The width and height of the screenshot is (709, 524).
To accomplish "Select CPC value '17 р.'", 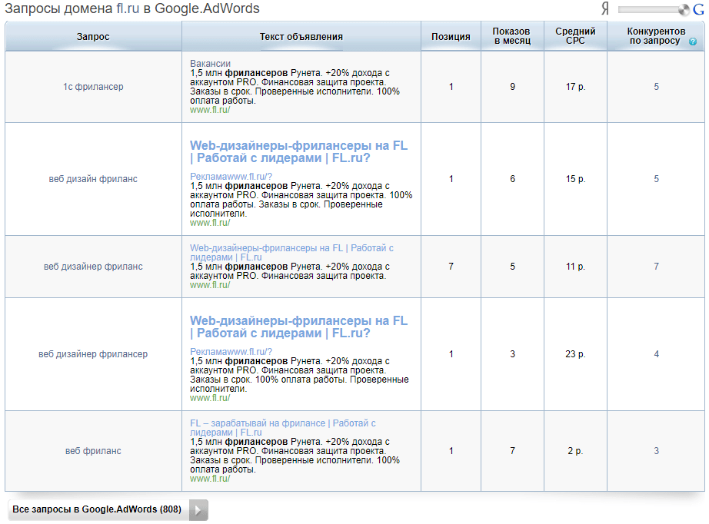I will click(x=575, y=87).
